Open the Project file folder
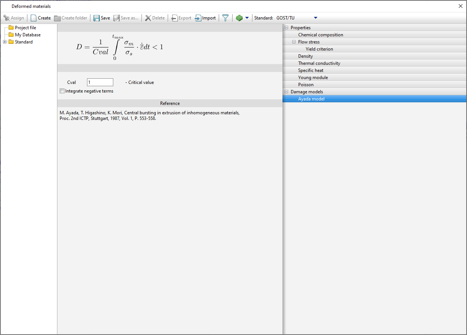 (x=25, y=28)
